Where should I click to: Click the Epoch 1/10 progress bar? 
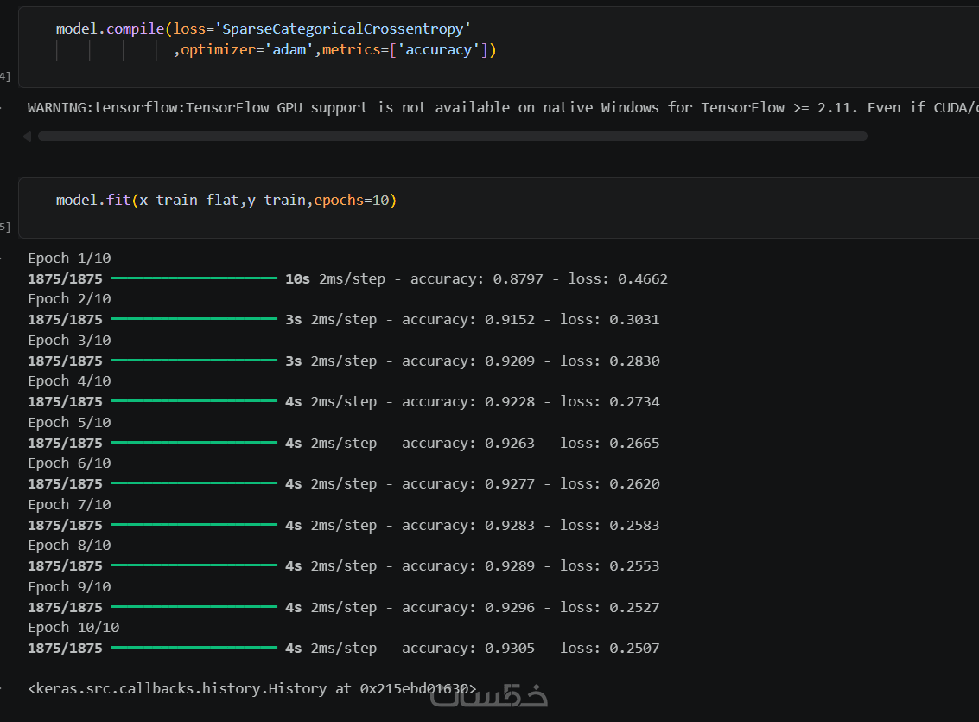click(194, 278)
